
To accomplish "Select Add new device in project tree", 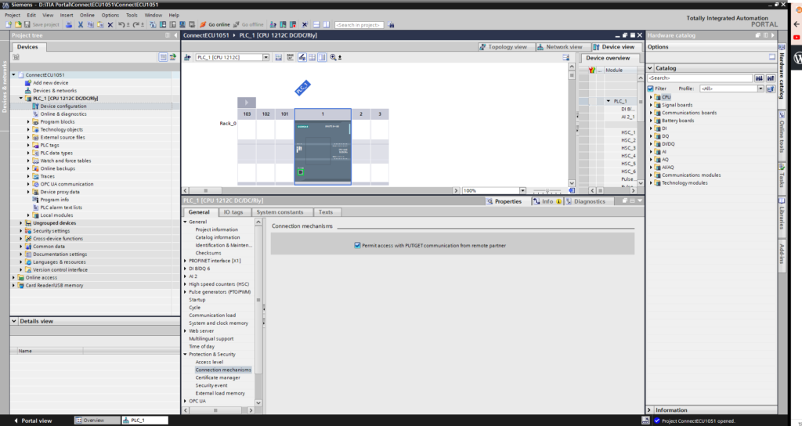I will click(50, 82).
